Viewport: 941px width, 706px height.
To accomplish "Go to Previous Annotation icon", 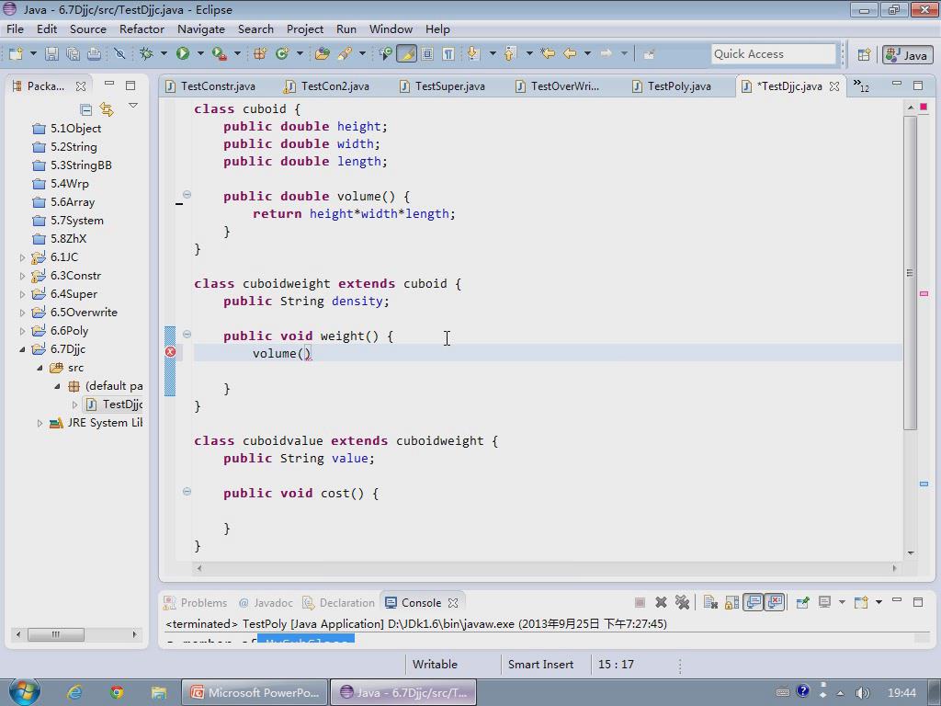I will (510, 54).
